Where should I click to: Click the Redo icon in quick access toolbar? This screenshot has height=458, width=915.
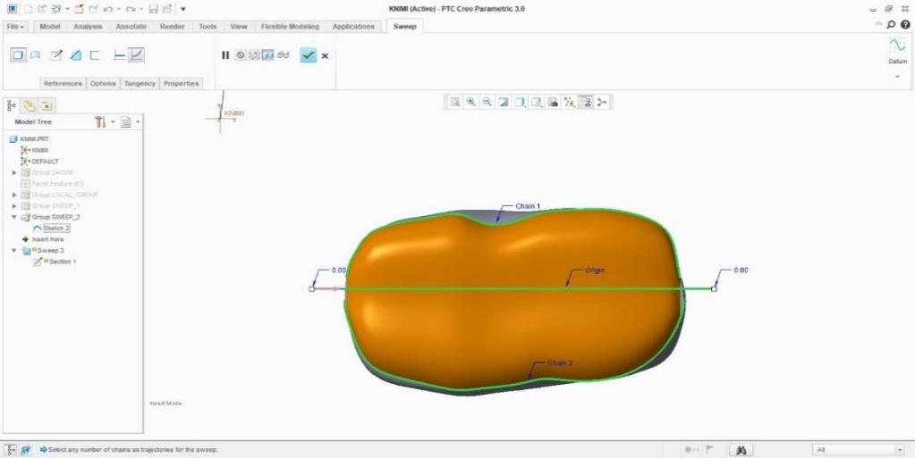pyautogui.click(x=131, y=9)
